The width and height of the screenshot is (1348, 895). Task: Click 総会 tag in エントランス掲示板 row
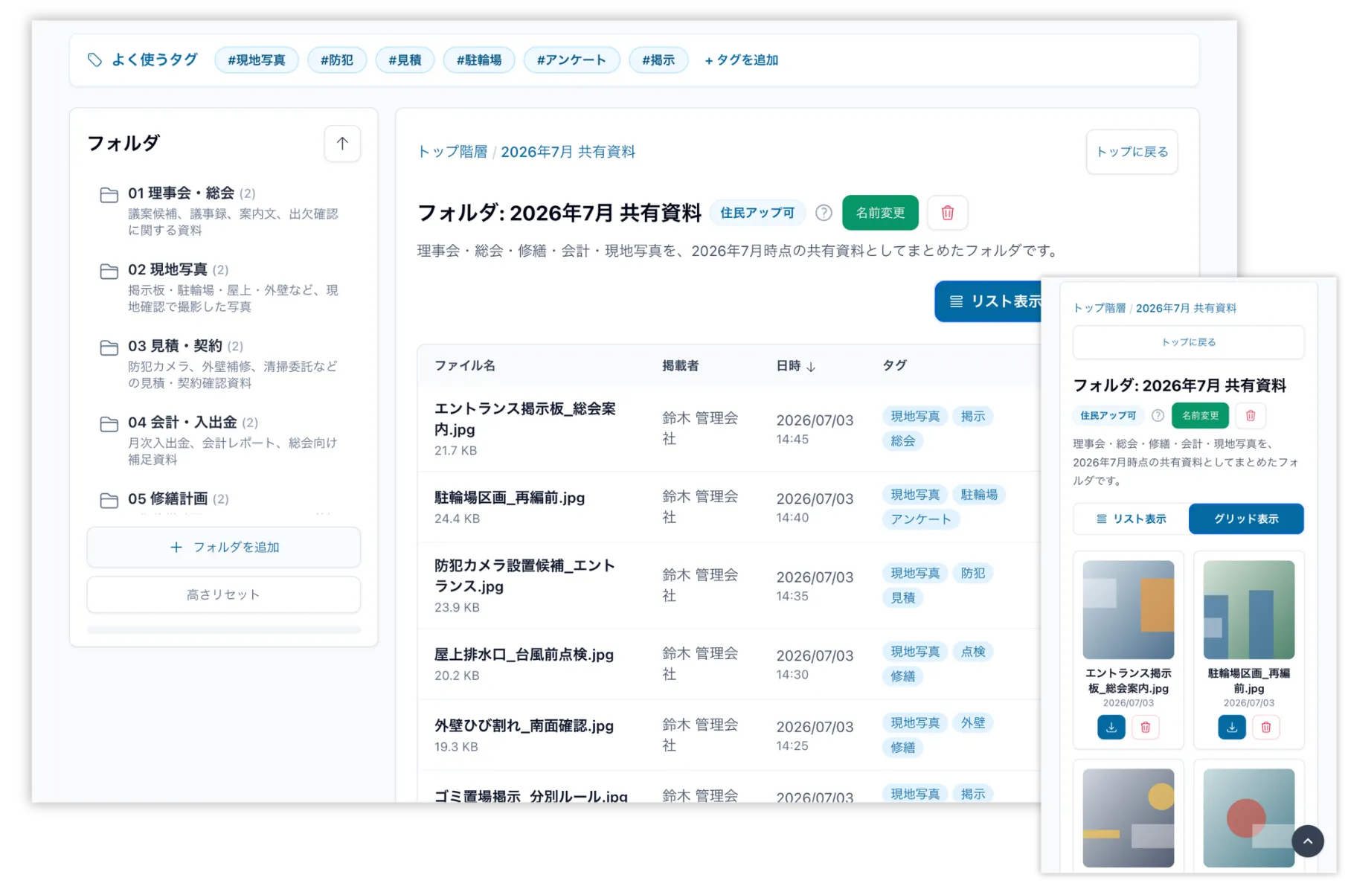(x=903, y=441)
